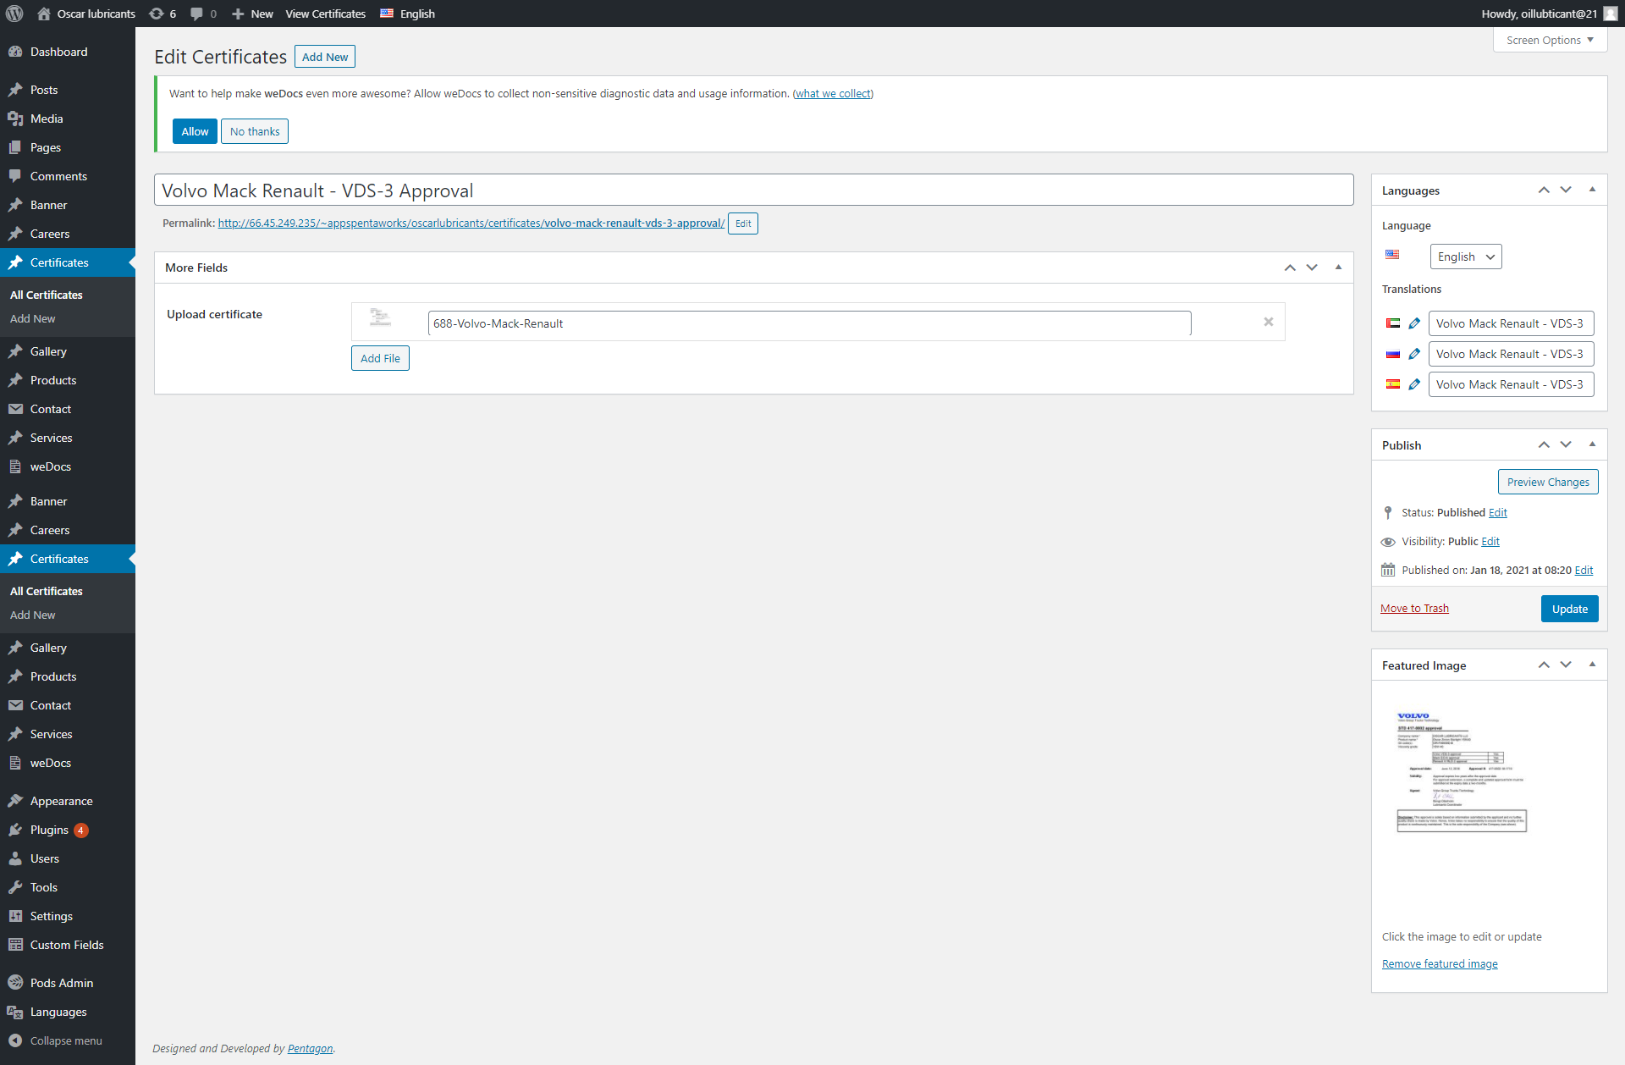Image resolution: width=1625 pixels, height=1065 pixels.
Task: Move Languages panel up
Action: [1544, 190]
